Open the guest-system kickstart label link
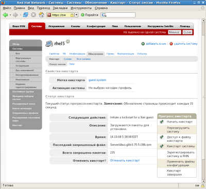This screenshot has width=206, height=189. pyautogui.click(x=97, y=80)
